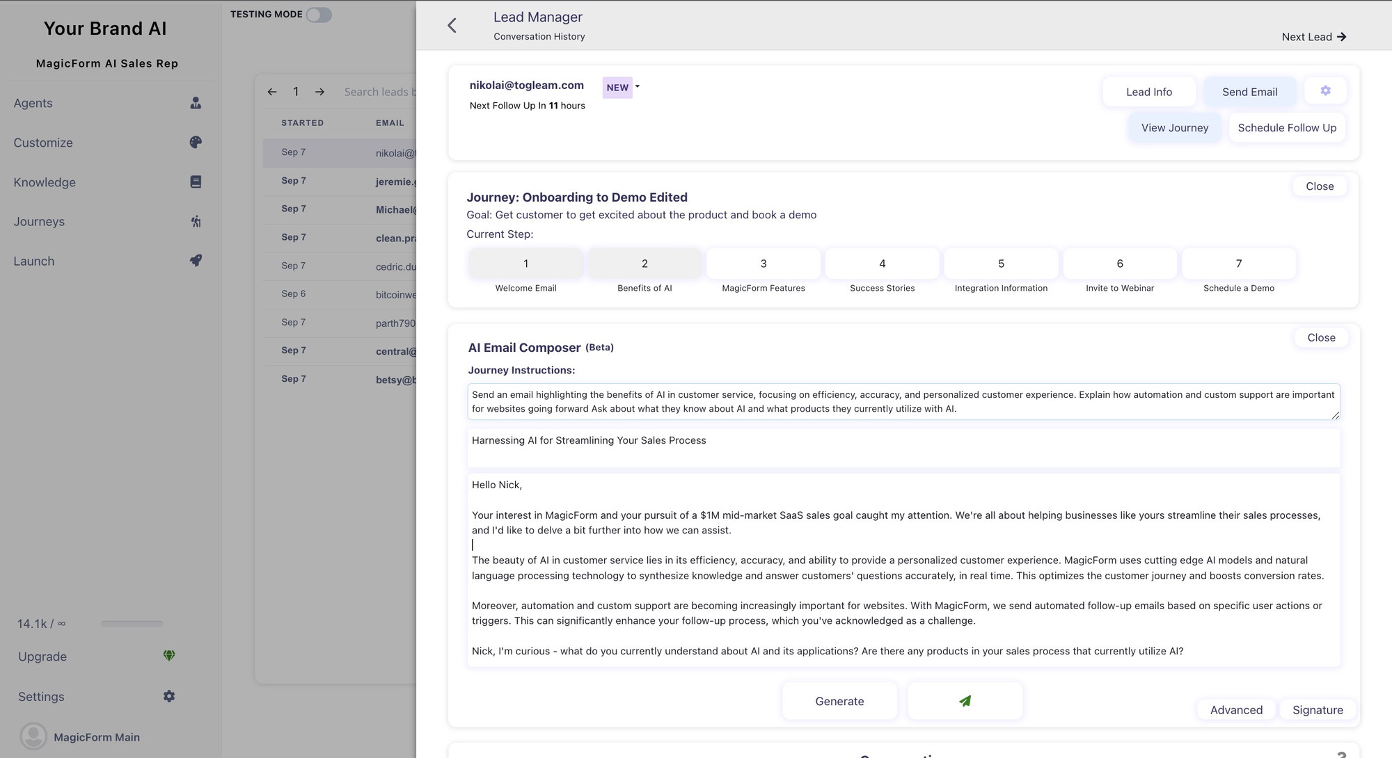Click the Send Email button
This screenshot has width=1392, height=758.
tap(1249, 92)
